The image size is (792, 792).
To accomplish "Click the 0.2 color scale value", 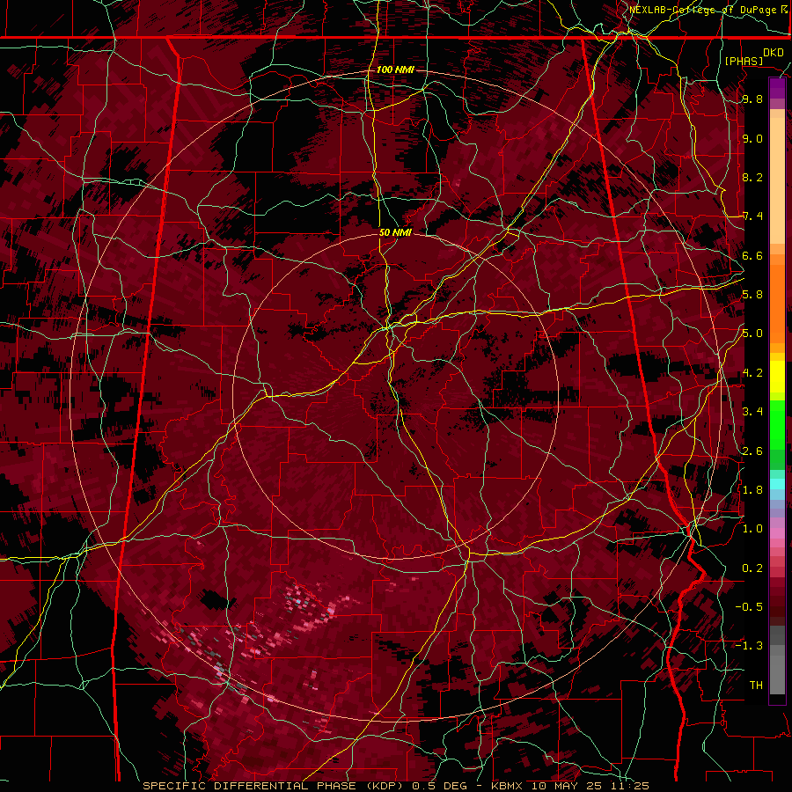I will pyautogui.click(x=752, y=568).
